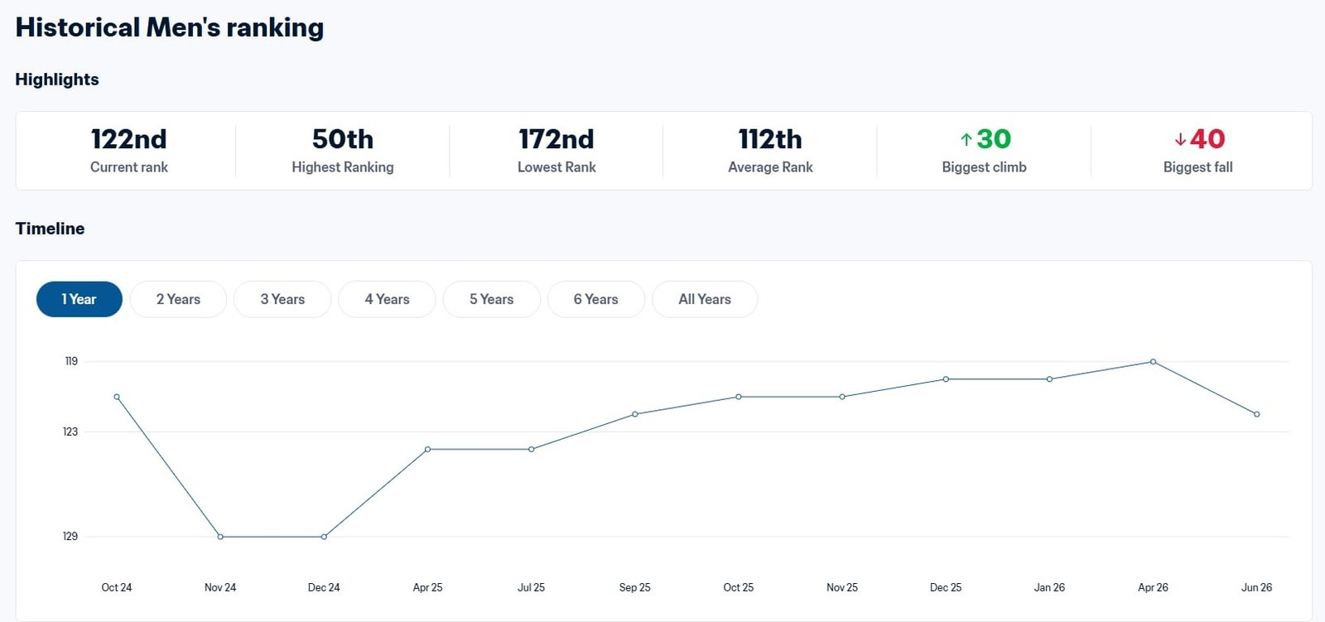Image resolution: width=1325 pixels, height=622 pixels.
Task: Select the Oct 25 data point
Action: [x=739, y=397]
